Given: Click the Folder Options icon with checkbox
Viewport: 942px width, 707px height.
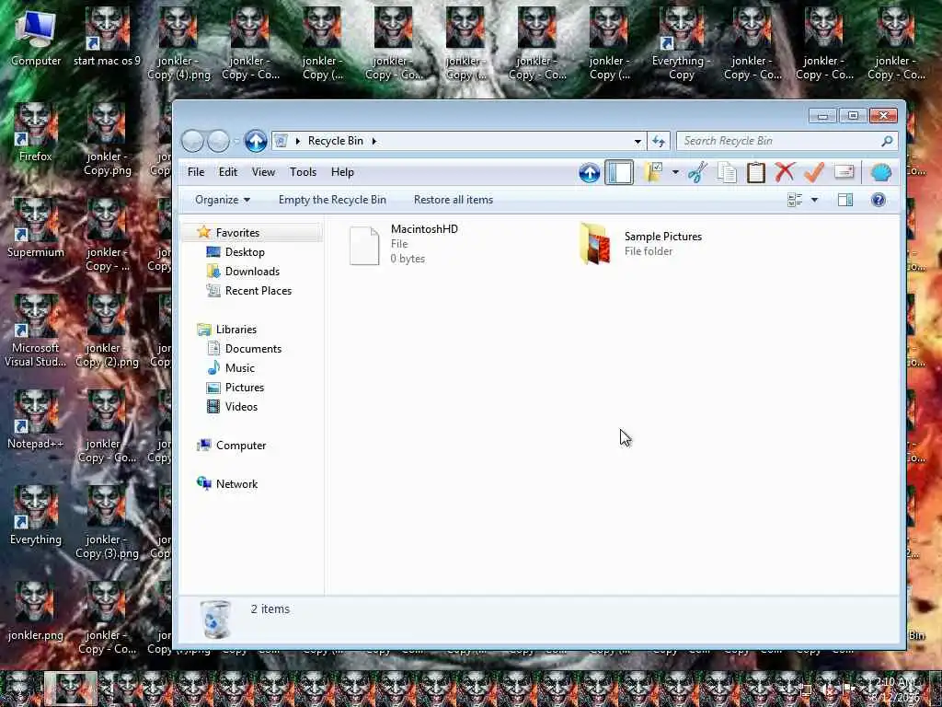Looking at the screenshot, I should point(653,172).
